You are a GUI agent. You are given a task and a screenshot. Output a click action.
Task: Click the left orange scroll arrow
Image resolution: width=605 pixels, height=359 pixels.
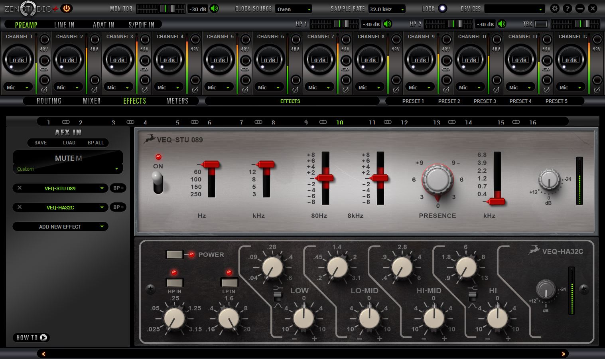(x=43, y=354)
